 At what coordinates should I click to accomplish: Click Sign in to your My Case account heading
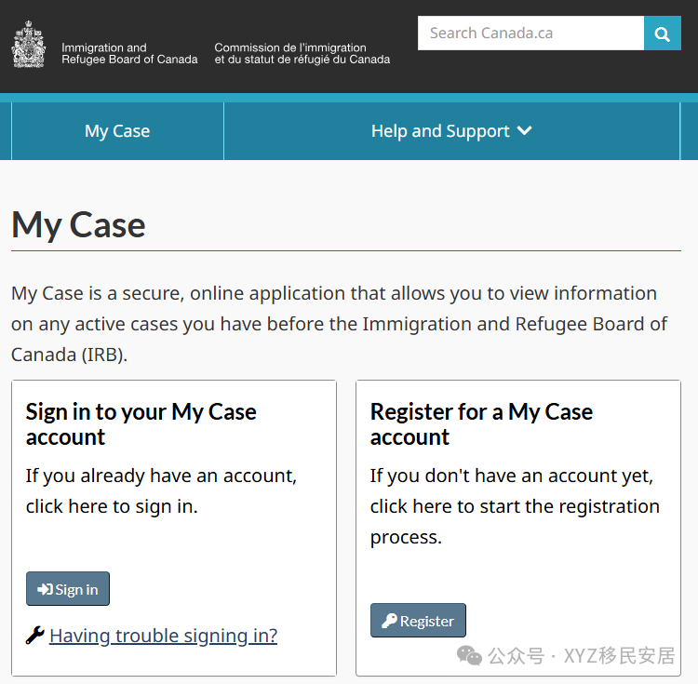coord(141,424)
